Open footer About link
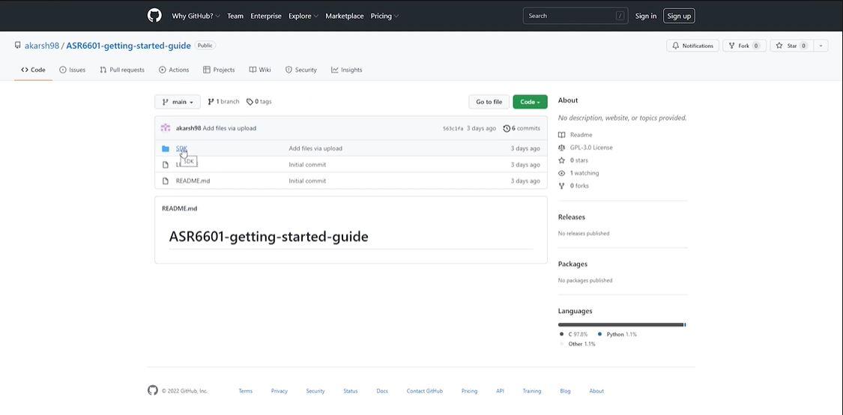This screenshot has height=415, width=843. click(x=596, y=391)
